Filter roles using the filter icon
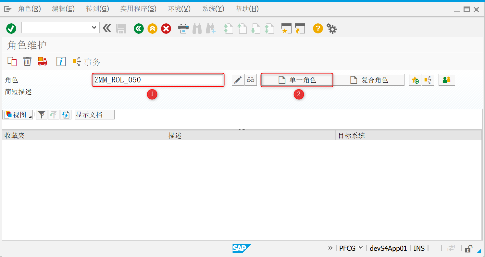This screenshot has height=257, width=485. click(x=42, y=114)
